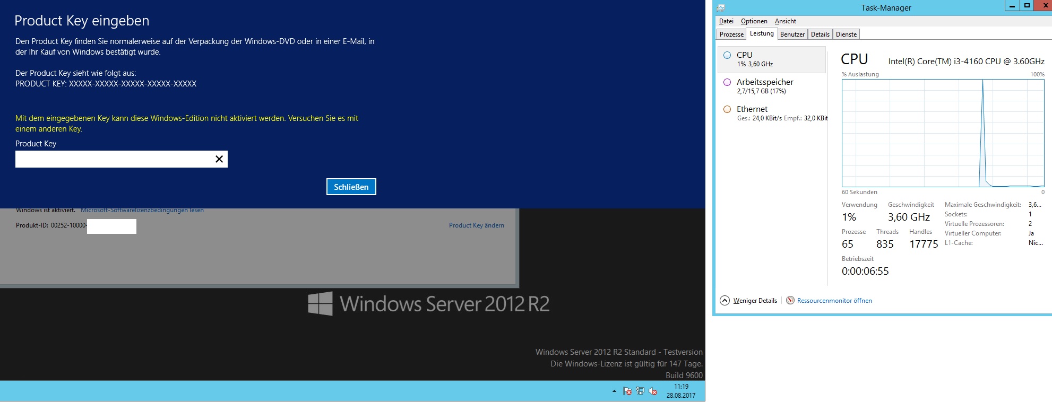Image resolution: width=1052 pixels, height=402 pixels.
Task: Click the CPU utilization graph
Action: click(x=943, y=133)
